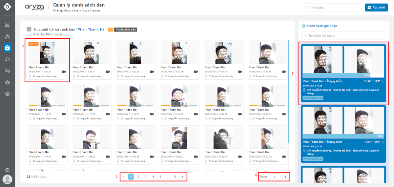The image size is (394, 187).
Task: Select page 8 in pagination
Action: pyautogui.click(x=175, y=177)
